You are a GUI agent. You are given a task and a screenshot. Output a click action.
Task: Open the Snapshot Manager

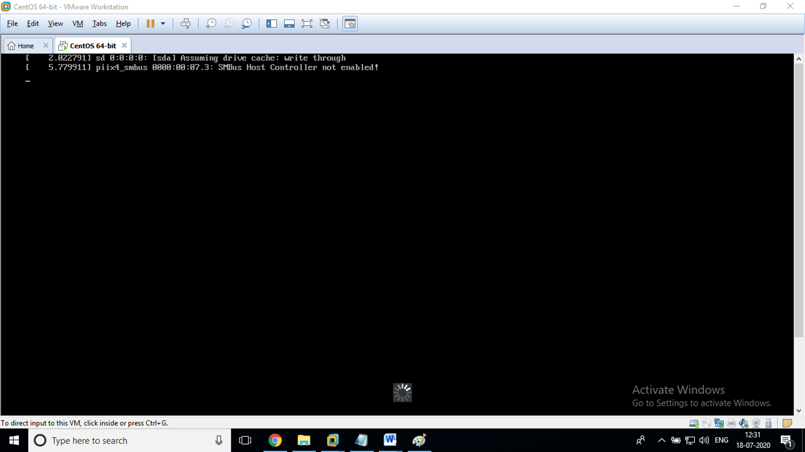point(246,24)
